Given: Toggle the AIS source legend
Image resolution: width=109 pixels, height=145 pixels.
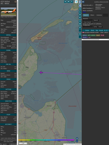Looking at the screenshot, I should click(x=89, y=37).
